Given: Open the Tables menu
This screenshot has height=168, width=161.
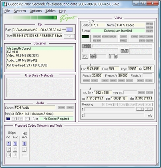Looking at the screenshot, I should pyautogui.click(x=50, y=11).
